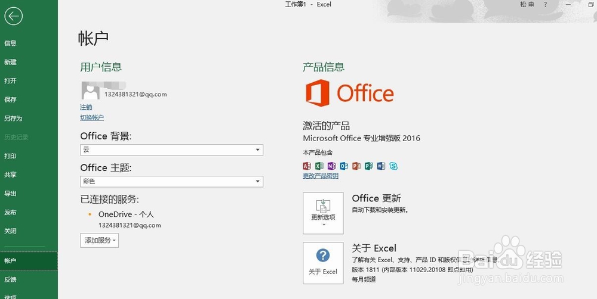Click the question mark help icon in the title bar

[x=545, y=5]
